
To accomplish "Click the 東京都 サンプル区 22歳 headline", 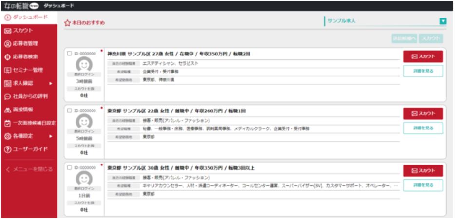I will point(177,111).
